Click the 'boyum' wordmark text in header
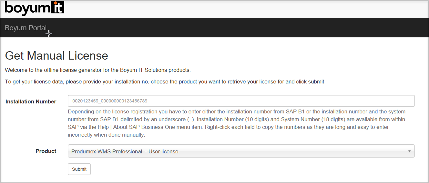429x183 pixels. (x=27, y=8)
